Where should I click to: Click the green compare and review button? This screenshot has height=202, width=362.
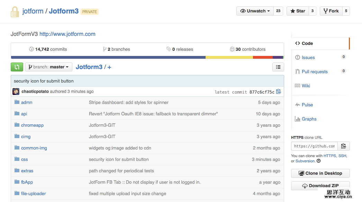click(17, 67)
